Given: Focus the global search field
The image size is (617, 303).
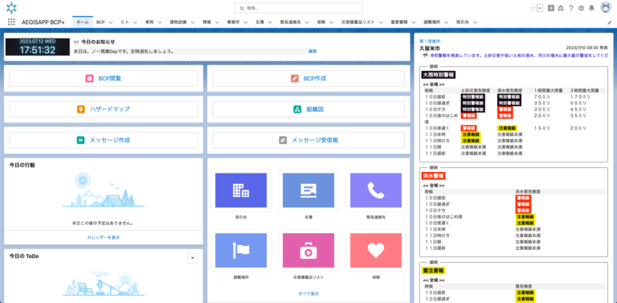Looking at the screenshot, I should point(298,8).
